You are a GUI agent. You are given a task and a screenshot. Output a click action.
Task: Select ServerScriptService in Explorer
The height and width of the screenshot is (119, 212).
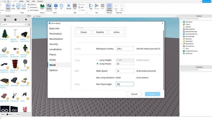[191, 34]
